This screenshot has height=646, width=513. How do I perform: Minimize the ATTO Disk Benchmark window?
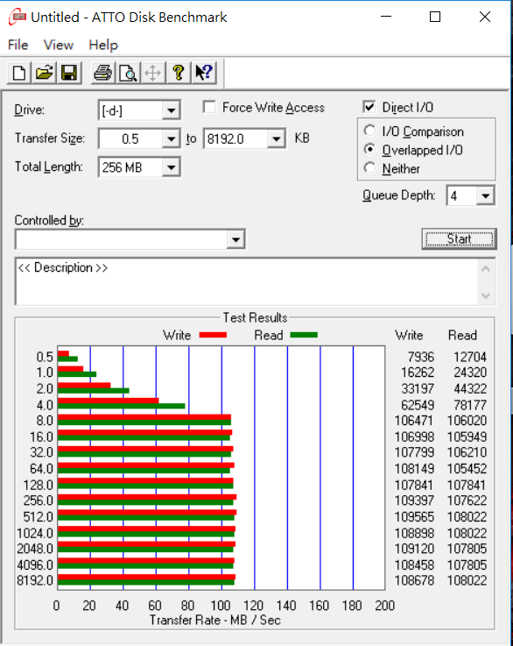(386, 17)
